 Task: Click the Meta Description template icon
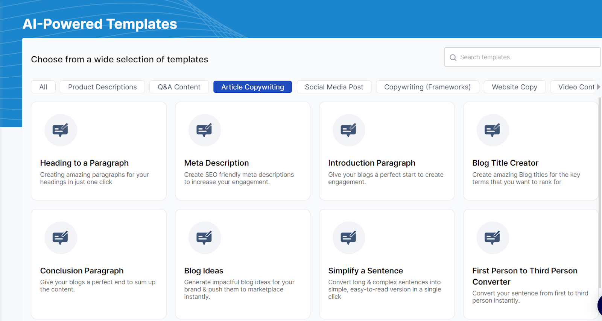tap(204, 130)
